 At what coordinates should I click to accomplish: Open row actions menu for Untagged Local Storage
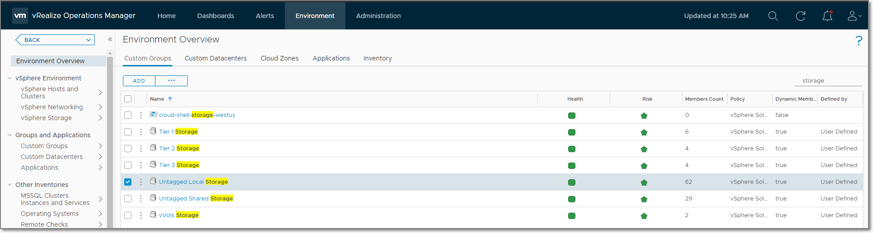[x=141, y=182]
